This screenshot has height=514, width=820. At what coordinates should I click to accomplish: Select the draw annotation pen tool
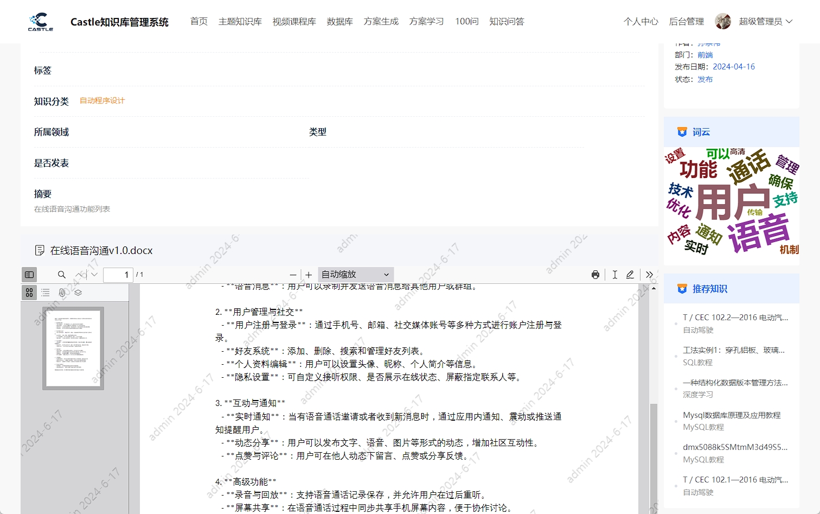[630, 275]
